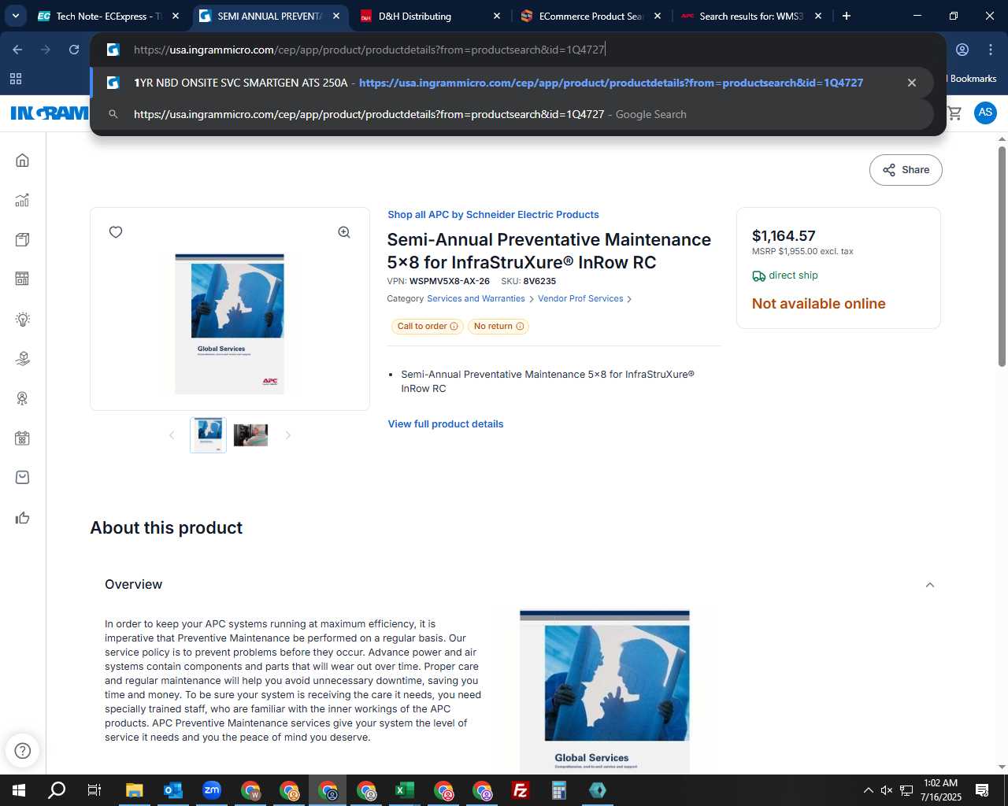Go back with browser back arrow
The width and height of the screenshot is (1008, 806).
pos(17,50)
